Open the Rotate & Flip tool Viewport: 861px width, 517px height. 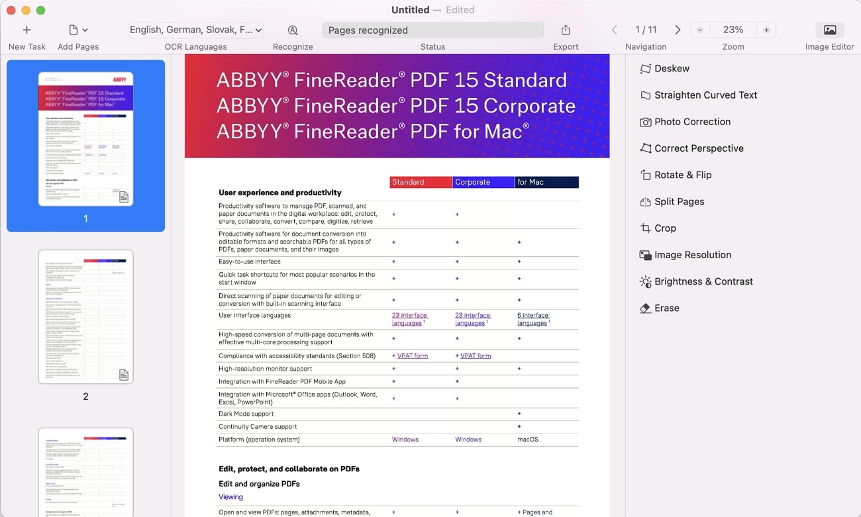pyautogui.click(x=676, y=175)
